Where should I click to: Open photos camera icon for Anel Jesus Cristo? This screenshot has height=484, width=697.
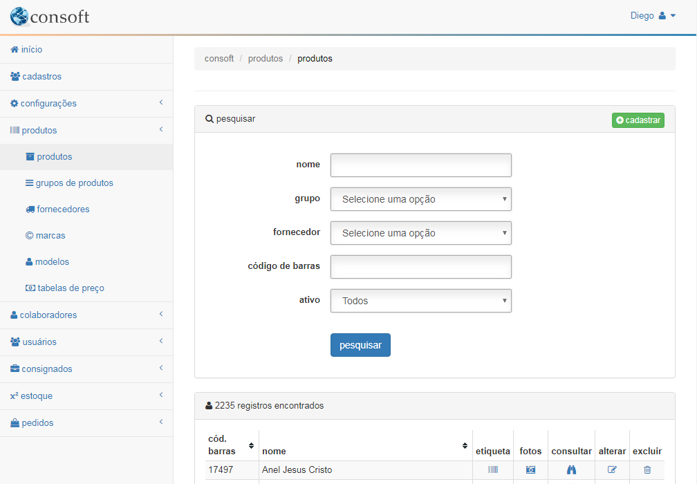(530, 469)
